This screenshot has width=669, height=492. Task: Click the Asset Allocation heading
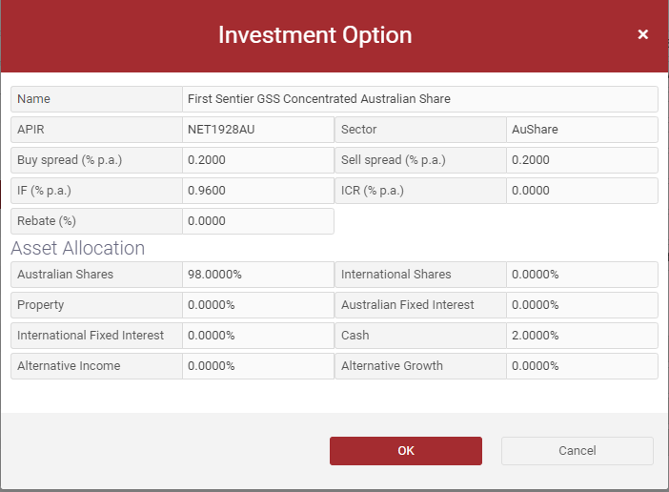(77, 248)
